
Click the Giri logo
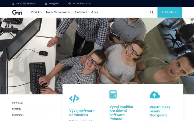point(17,12)
